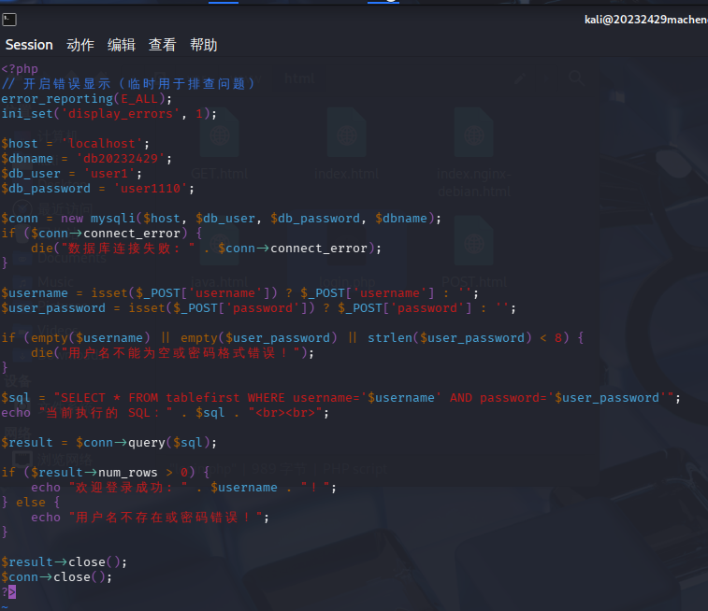Viewport: 708px width, 611px height.
Task: Click the strlen($user_password) < 8 condition line
Action: [292, 338]
